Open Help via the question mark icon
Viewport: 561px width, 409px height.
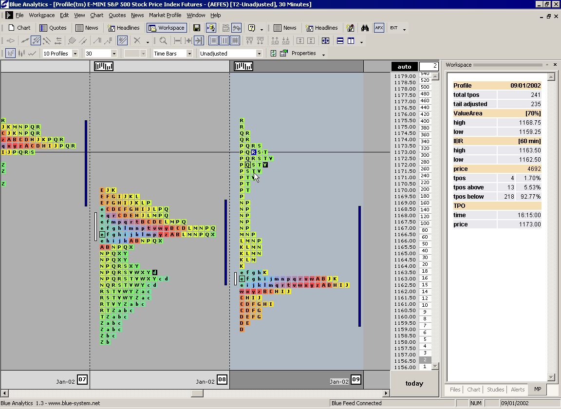[251, 28]
